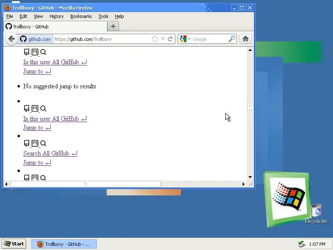Open the Edit menu
This screenshot has height=250, width=333.
click(23, 16)
